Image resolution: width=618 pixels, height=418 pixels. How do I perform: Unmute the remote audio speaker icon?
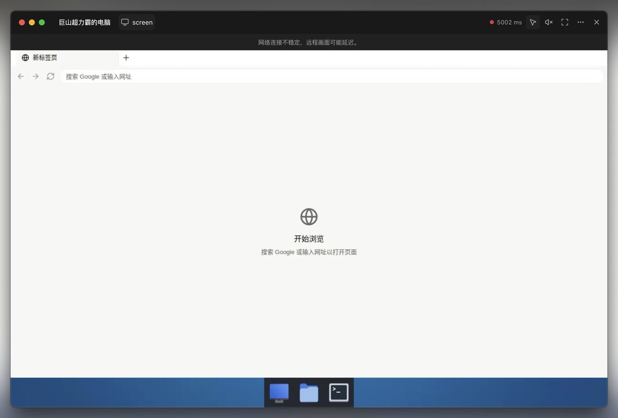coord(549,22)
